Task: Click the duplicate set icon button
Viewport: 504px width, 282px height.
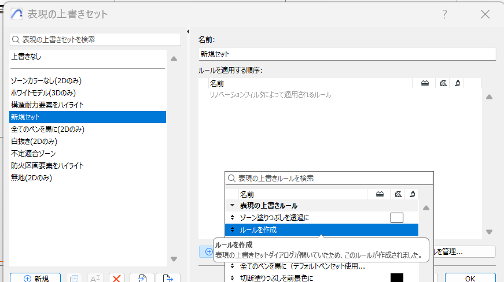Action: pos(74,278)
